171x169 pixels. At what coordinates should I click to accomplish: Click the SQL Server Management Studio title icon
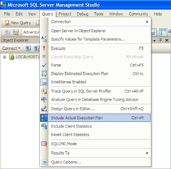[x=3, y=5]
